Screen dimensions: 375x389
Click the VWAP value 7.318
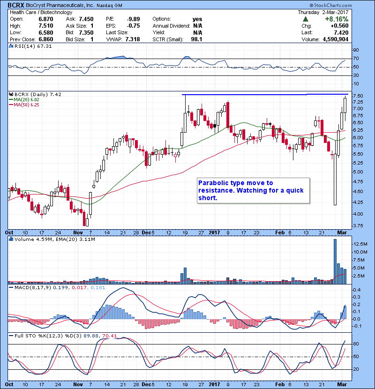click(x=133, y=39)
